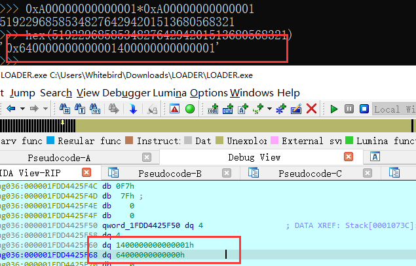
Task: Open the View menu
Action: coord(88,93)
